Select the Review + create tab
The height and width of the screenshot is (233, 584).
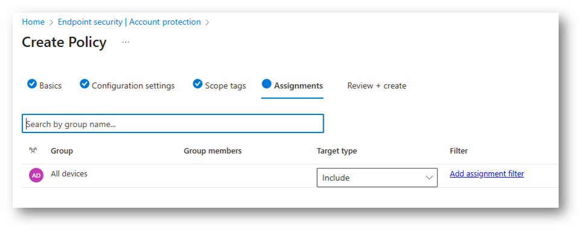coord(376,85)
